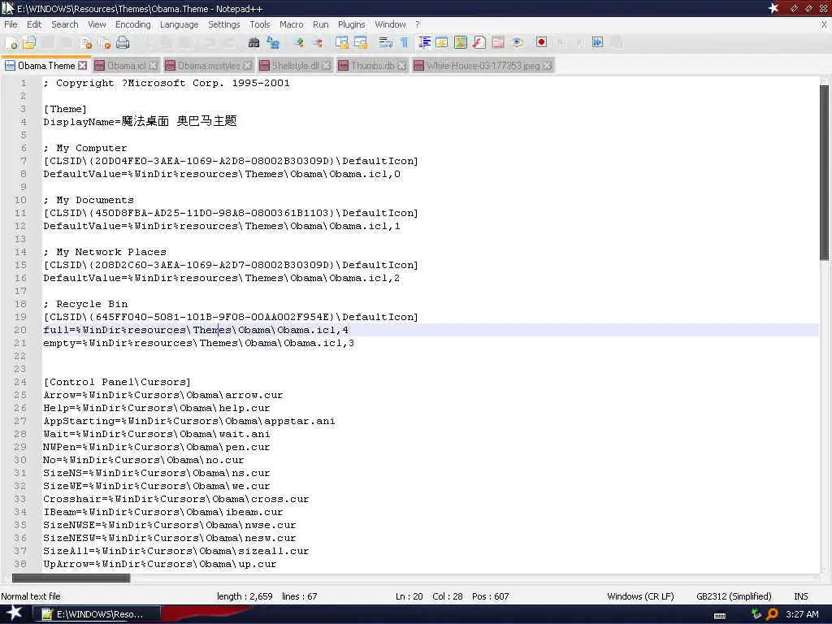
Task: Switch to the Obama.icl tab
Action: pos(126,66)
